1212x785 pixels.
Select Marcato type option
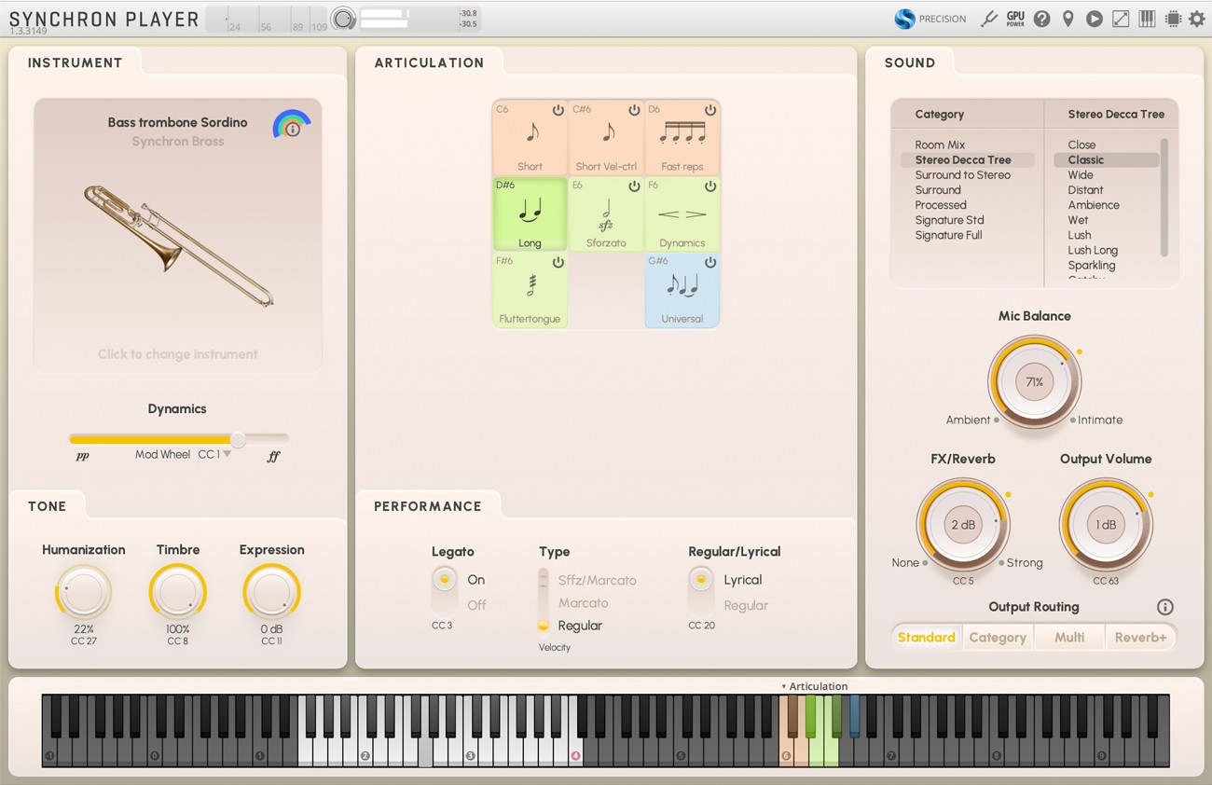point(583,603)
